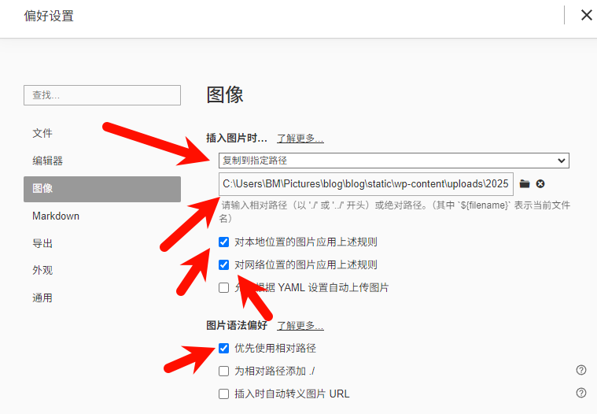Image resolution: width=597 pixels, height=414 pixels.
Task: Click the 查找 search field
Action: pos(102,95)
